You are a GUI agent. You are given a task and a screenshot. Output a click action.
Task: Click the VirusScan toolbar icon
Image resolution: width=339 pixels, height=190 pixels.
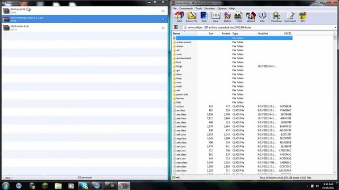(x=276, y=17)
